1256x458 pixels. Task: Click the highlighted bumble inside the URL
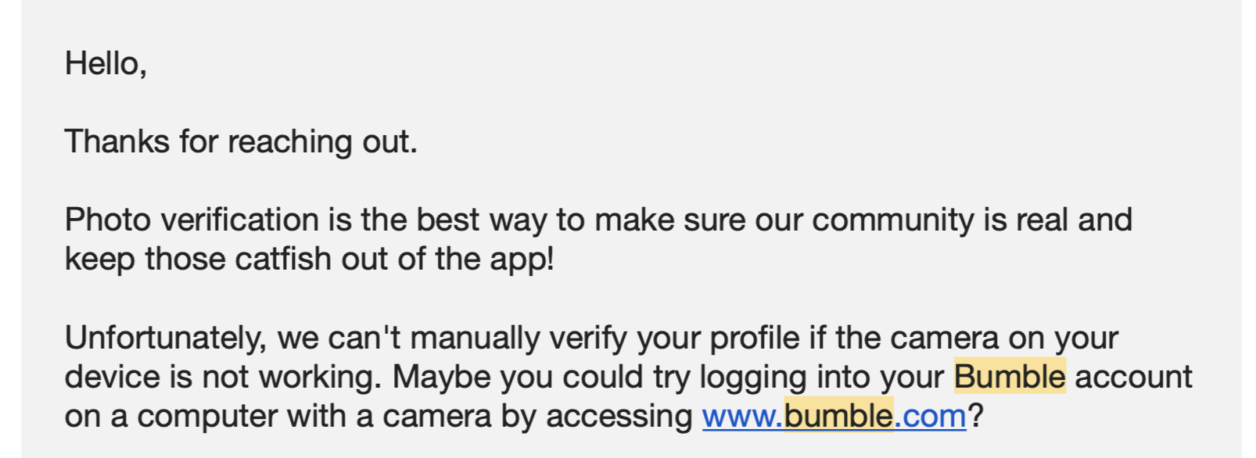(838, 416)
